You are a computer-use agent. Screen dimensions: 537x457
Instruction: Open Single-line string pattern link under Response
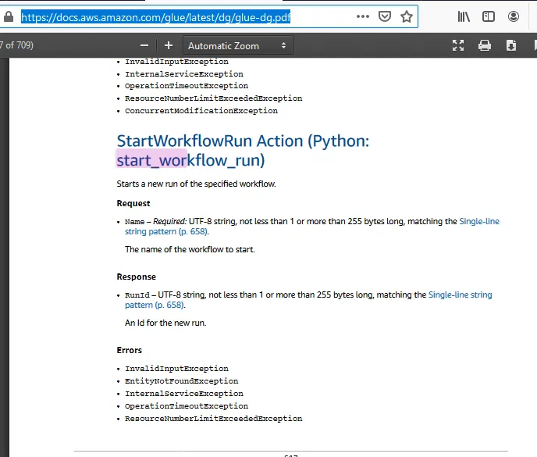460,295
